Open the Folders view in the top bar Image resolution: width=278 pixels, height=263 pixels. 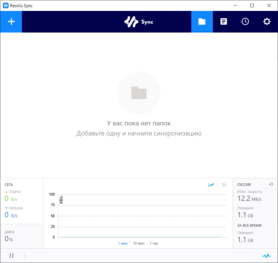click(x=202, y=22)
